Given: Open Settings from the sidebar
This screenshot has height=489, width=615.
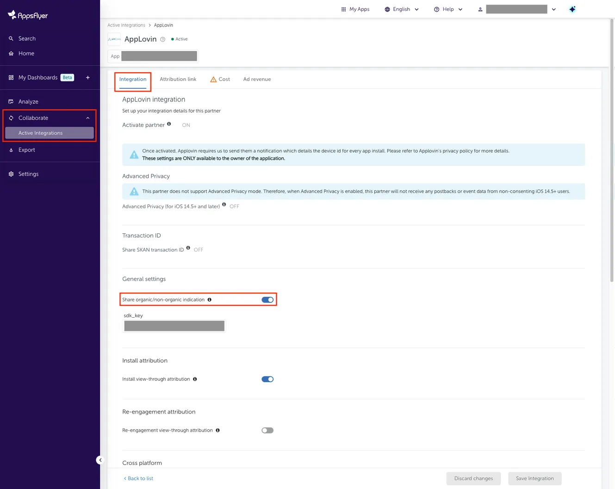Looking at the screenshot, I should [28, 174].
